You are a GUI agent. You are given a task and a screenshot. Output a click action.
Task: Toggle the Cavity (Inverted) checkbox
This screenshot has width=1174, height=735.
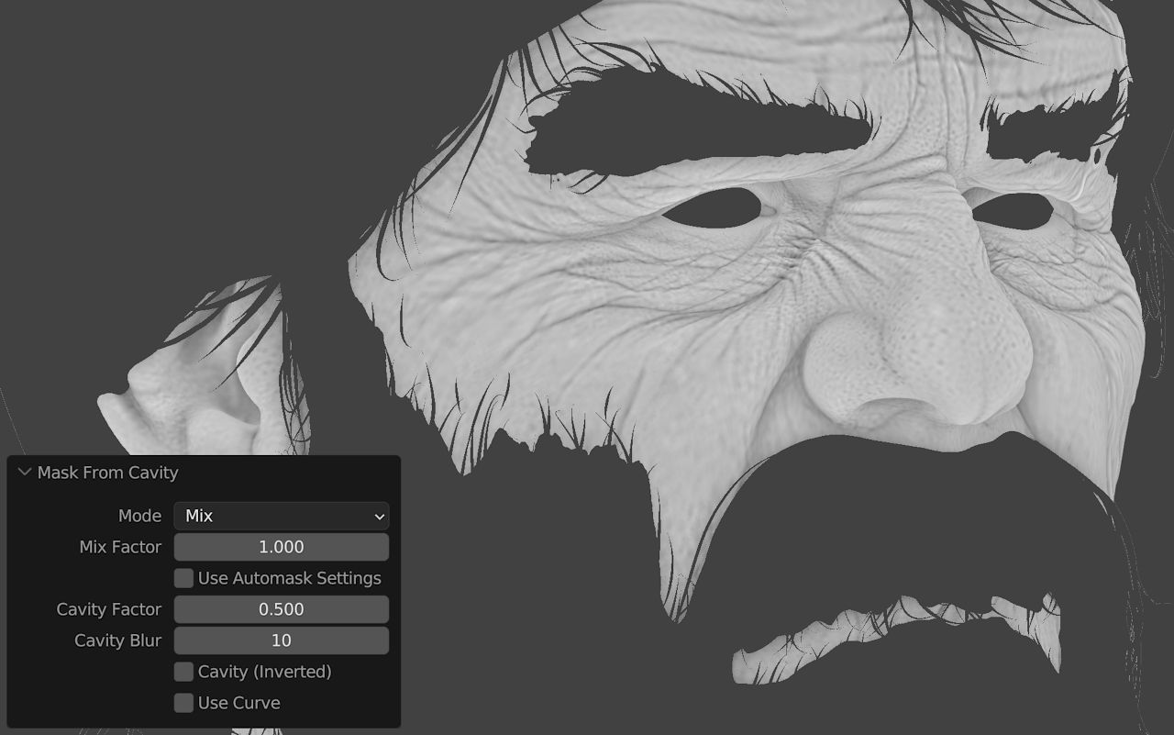184,672
